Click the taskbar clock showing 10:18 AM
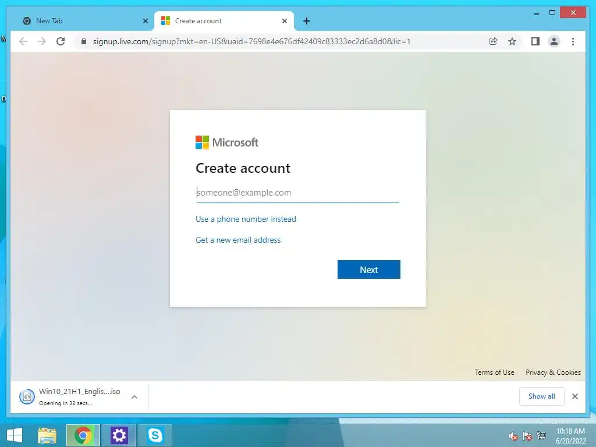The height and width of the screenshot is (447, 596). click(570, 436)
